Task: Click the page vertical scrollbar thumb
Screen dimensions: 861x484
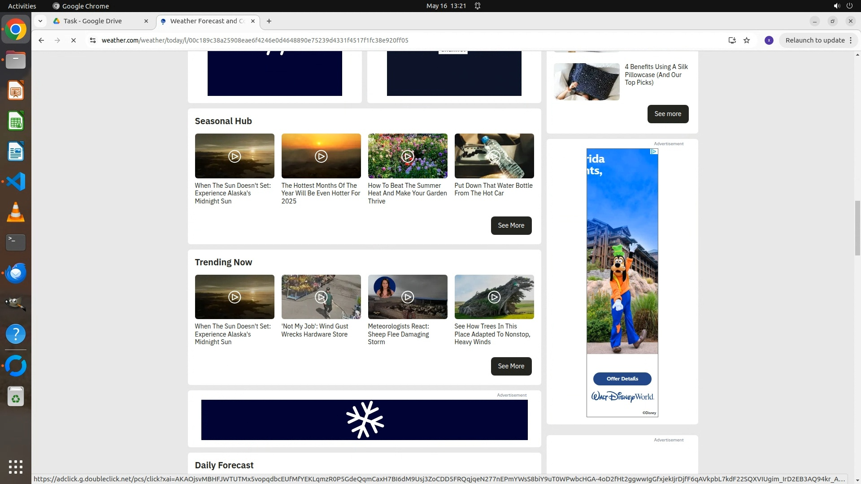Action: pyautogui.click(x=857, y=228)
